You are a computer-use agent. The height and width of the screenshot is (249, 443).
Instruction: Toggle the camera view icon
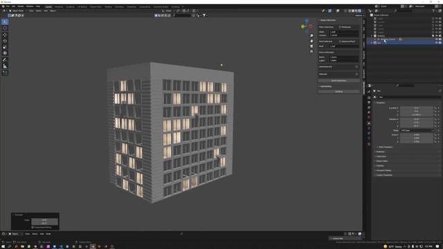coord(311,46)
